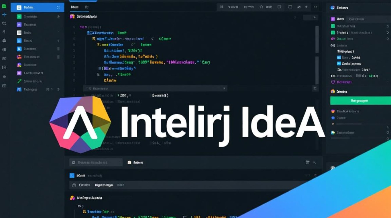Image resolution: width=391 pixels, height=218 pixels.
Task: Click the terminal icon in the left activity bar
Action: (x=4, y=85)
